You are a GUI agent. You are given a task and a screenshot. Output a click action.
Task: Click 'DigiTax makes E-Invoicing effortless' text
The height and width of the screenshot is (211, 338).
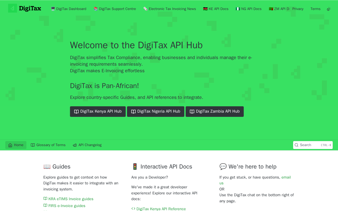[x=107, y=71]
